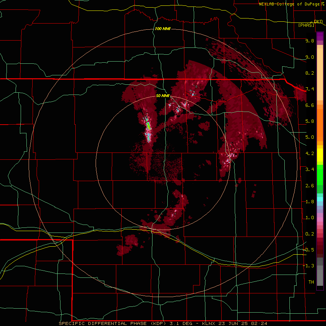Click the 6.6 value on the color scale
326x326 pixels.
click(310, 105)
